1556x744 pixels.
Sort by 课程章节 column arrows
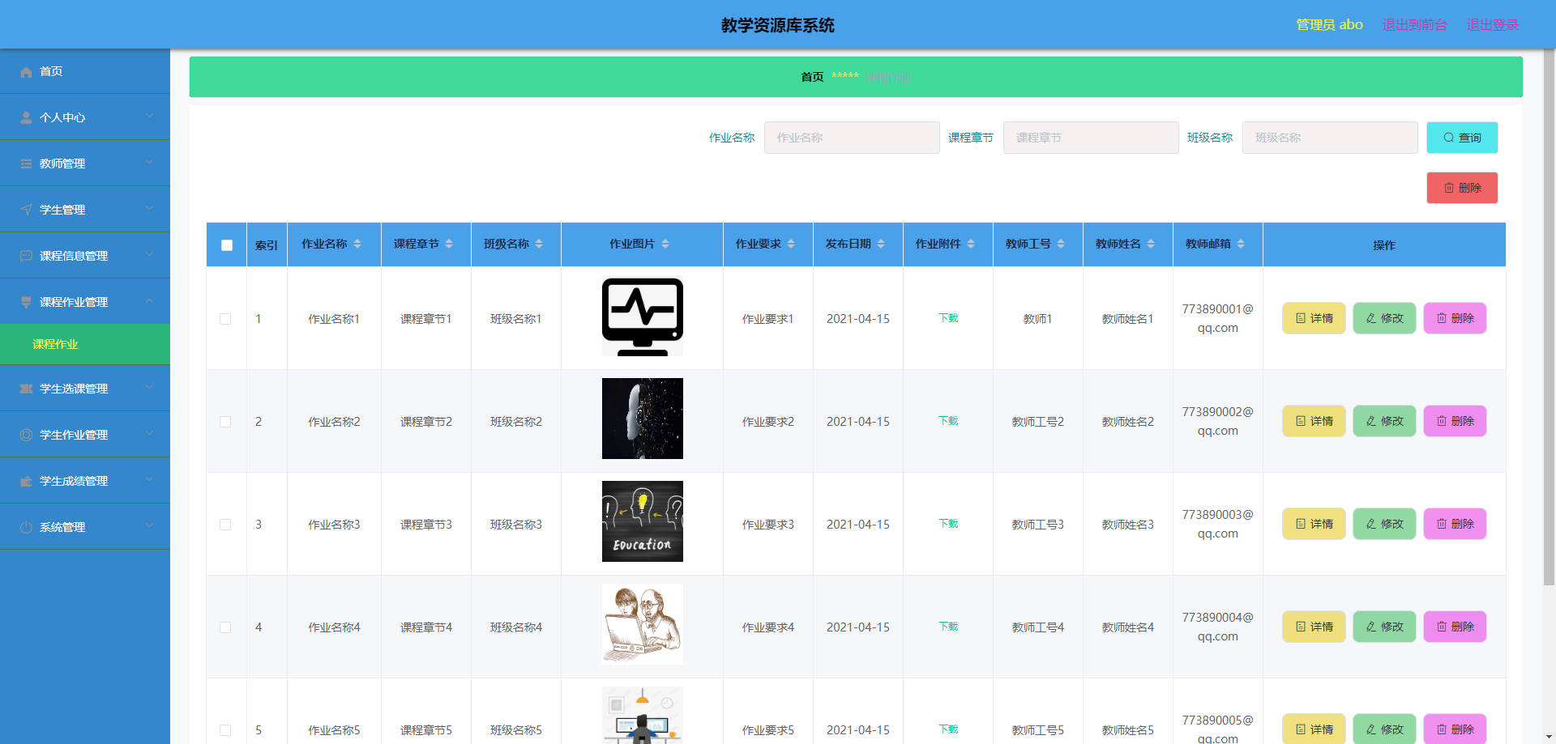449,244
